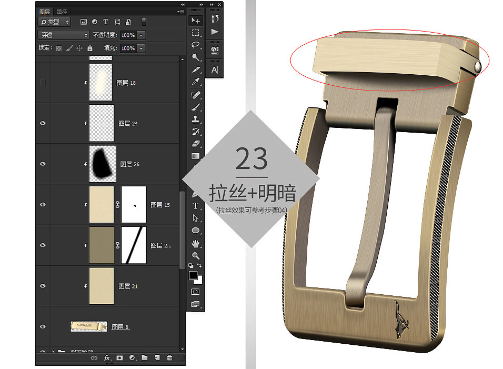Show layer 图层 18 visibility box
Image resolution: width=503 pixels, height=369 pixels.
click(42, 83)
